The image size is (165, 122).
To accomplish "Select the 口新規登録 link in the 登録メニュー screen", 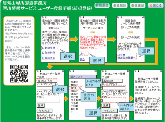I will click(49, 48).
